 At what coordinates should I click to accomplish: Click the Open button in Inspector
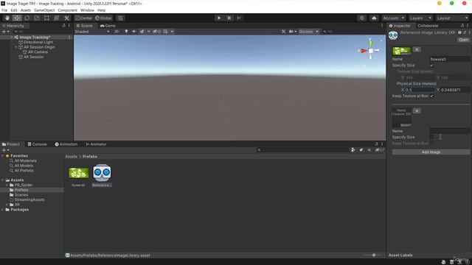pos(463,40)
